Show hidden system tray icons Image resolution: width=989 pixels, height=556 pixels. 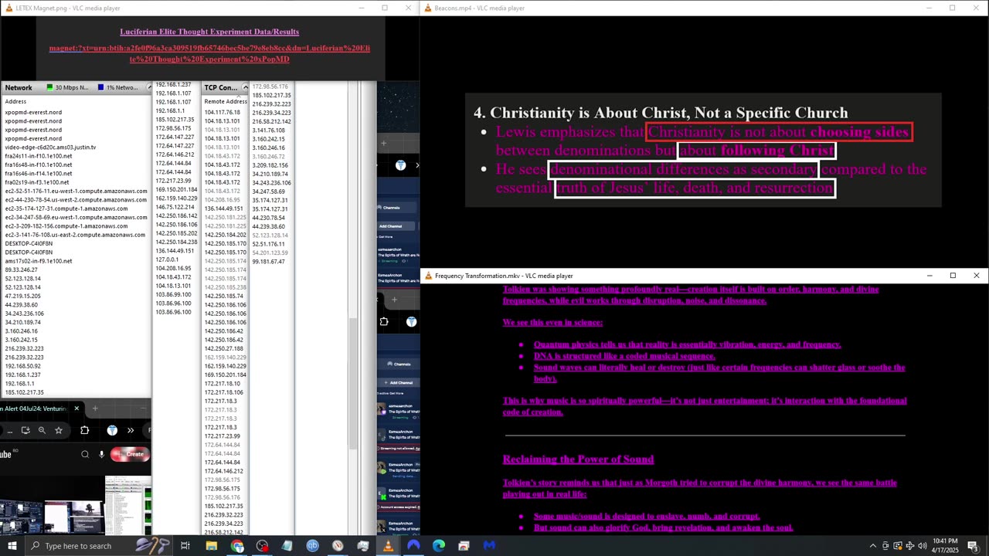[x=873, y=546]
